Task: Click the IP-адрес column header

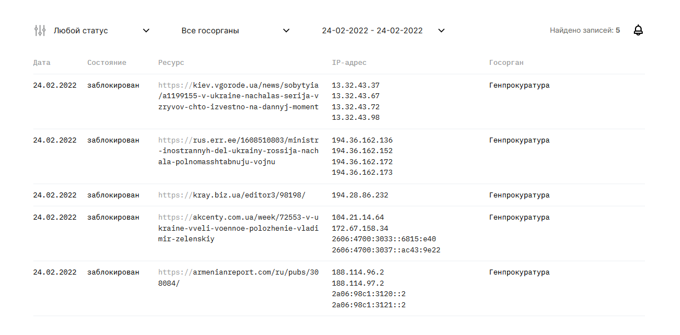Action: [349, 63]
